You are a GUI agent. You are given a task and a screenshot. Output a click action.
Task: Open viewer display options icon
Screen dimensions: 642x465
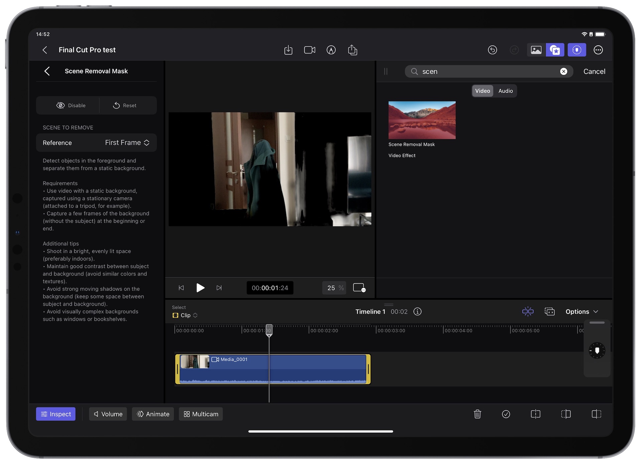tap(359, 288)
